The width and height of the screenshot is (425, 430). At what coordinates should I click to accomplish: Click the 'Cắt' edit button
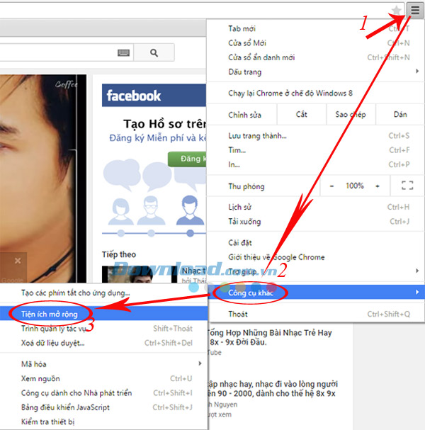(301, 114)
